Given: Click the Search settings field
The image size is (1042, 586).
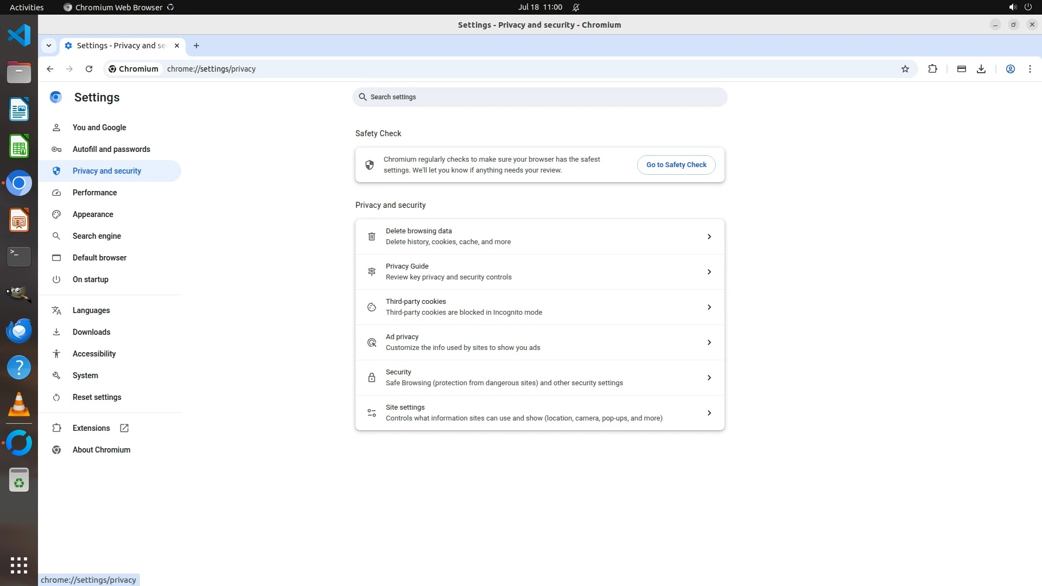Looking at the screenshot, I should [x=539, y=97].
